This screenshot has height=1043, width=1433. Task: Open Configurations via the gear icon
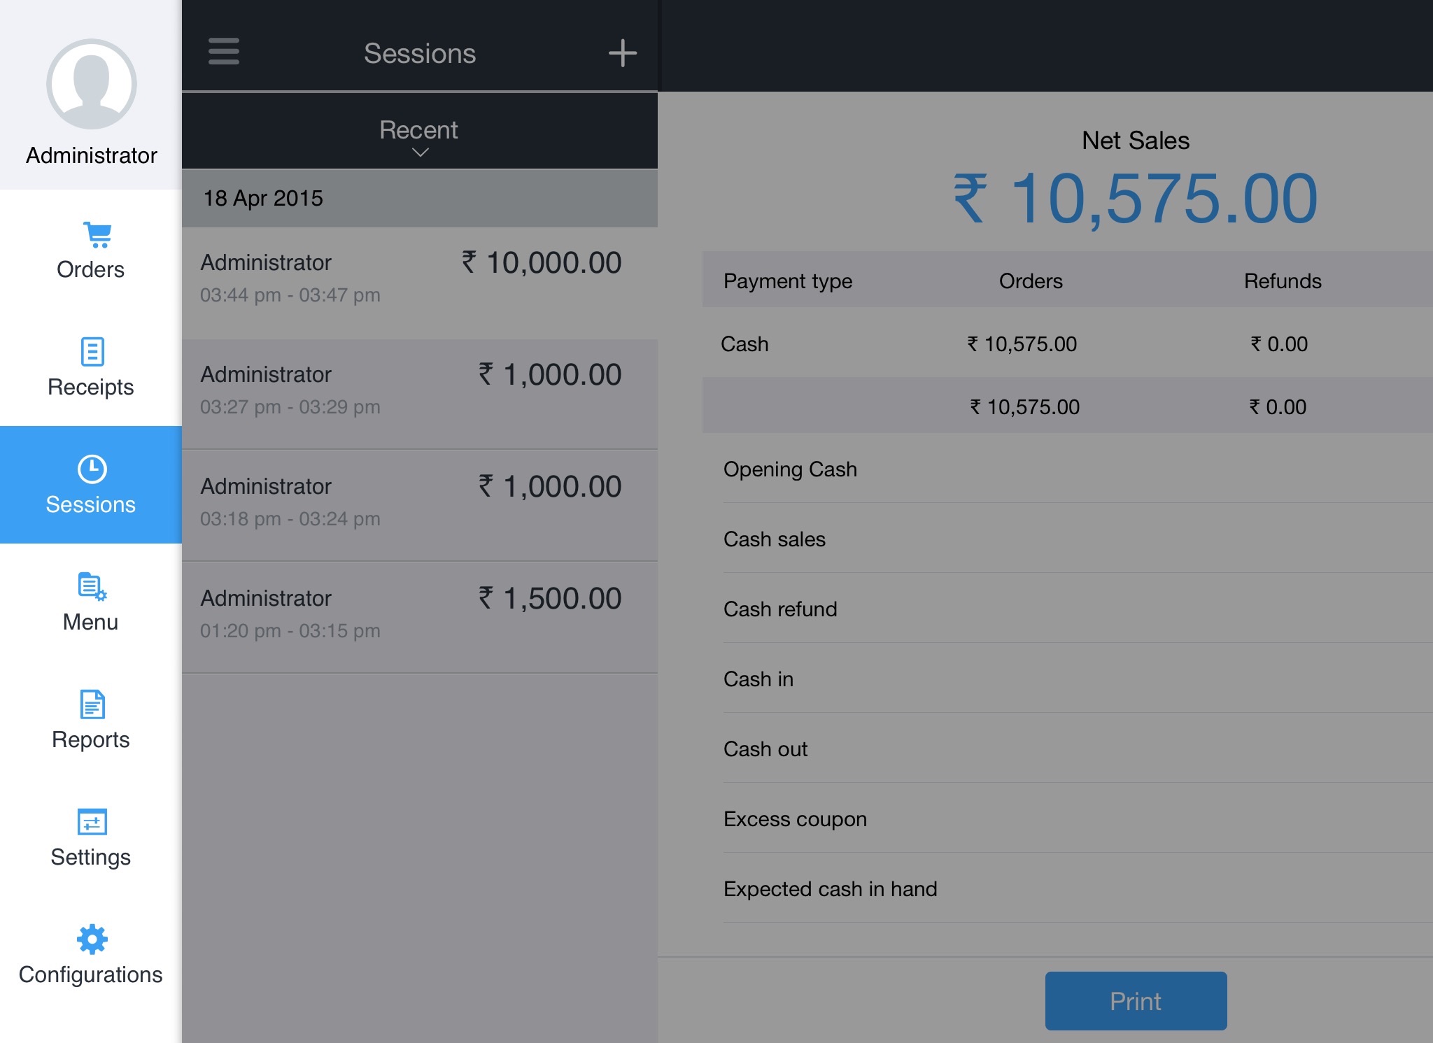point(92,939)
